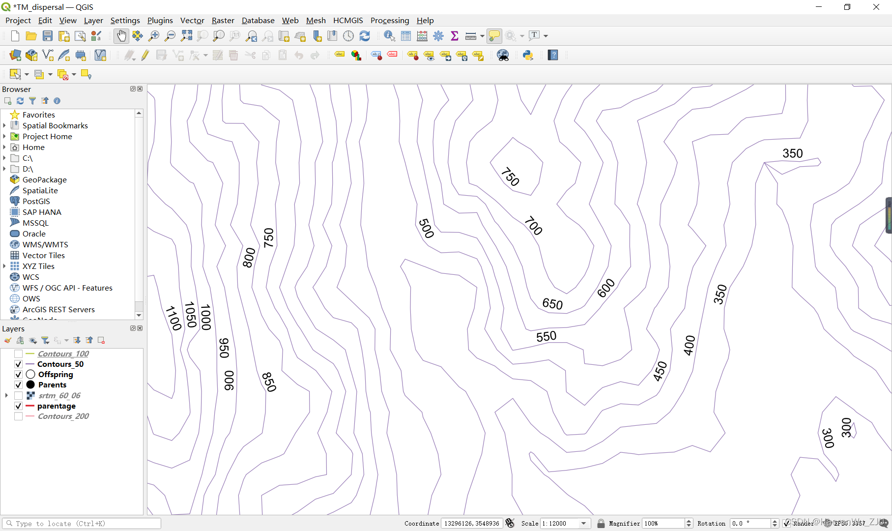
Task: Open a project with the folder icon
Action: coord(31,36)
